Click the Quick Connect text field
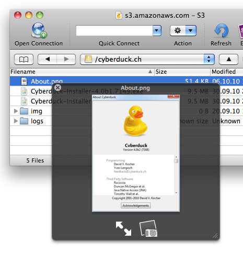Viewport: 243px width, 254px height. tap(114, 30)
